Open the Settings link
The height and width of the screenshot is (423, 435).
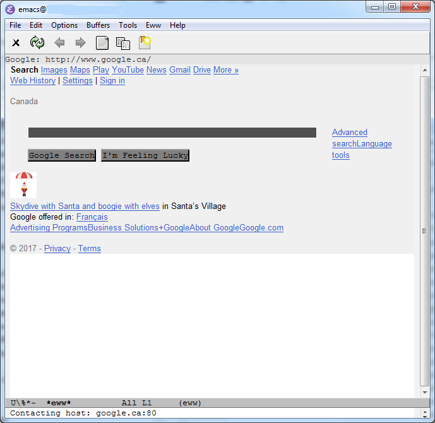pos(78,81)
